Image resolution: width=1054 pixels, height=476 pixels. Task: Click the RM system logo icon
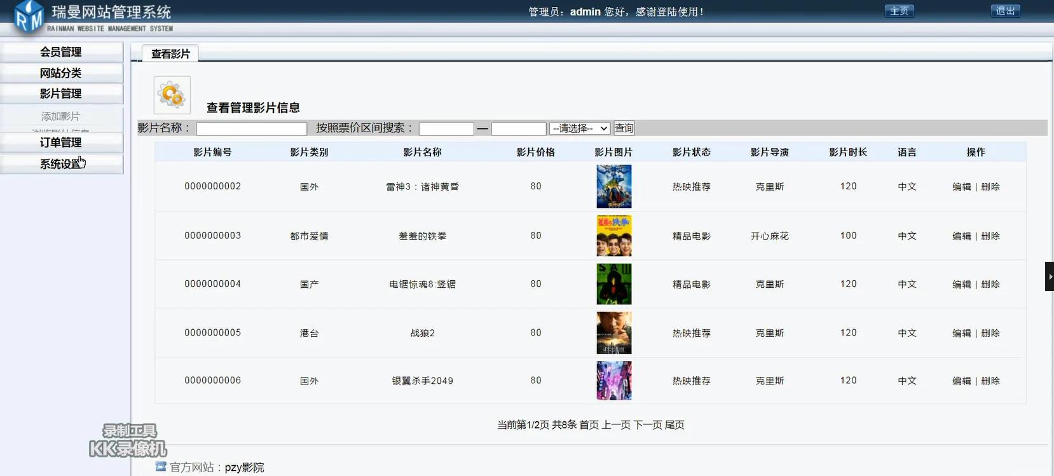29,17
